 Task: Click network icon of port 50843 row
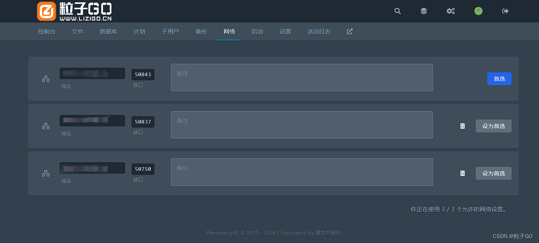(x=46, y=79)
